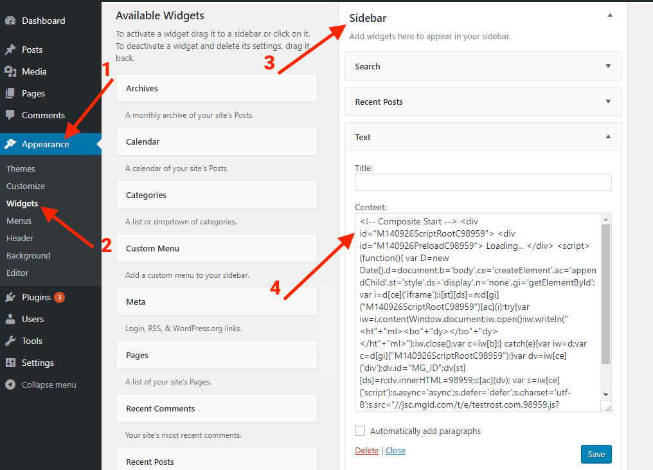Delete the Text widget
This screenshot has width=653, height=470.
pyautogui.click(x=367, y=451)
